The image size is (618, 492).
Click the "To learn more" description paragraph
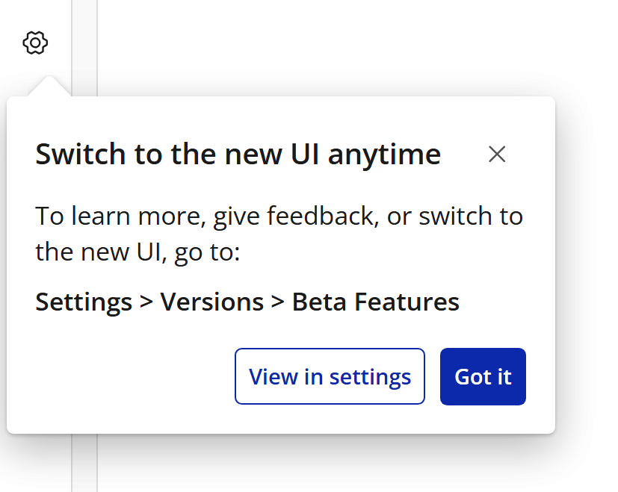click(279, 234)
